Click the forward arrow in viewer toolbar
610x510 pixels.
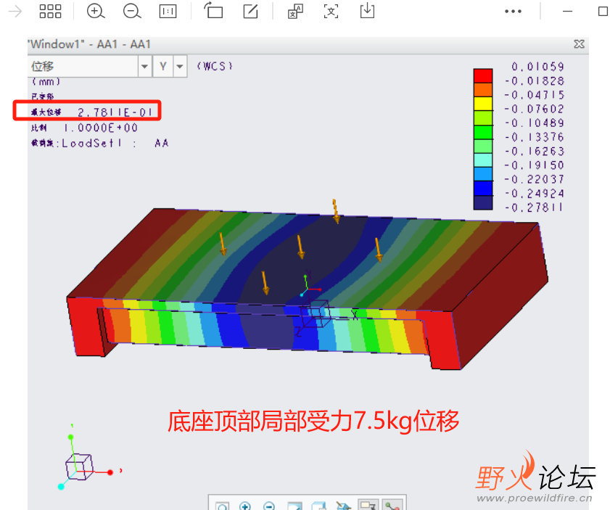(15, 12)
